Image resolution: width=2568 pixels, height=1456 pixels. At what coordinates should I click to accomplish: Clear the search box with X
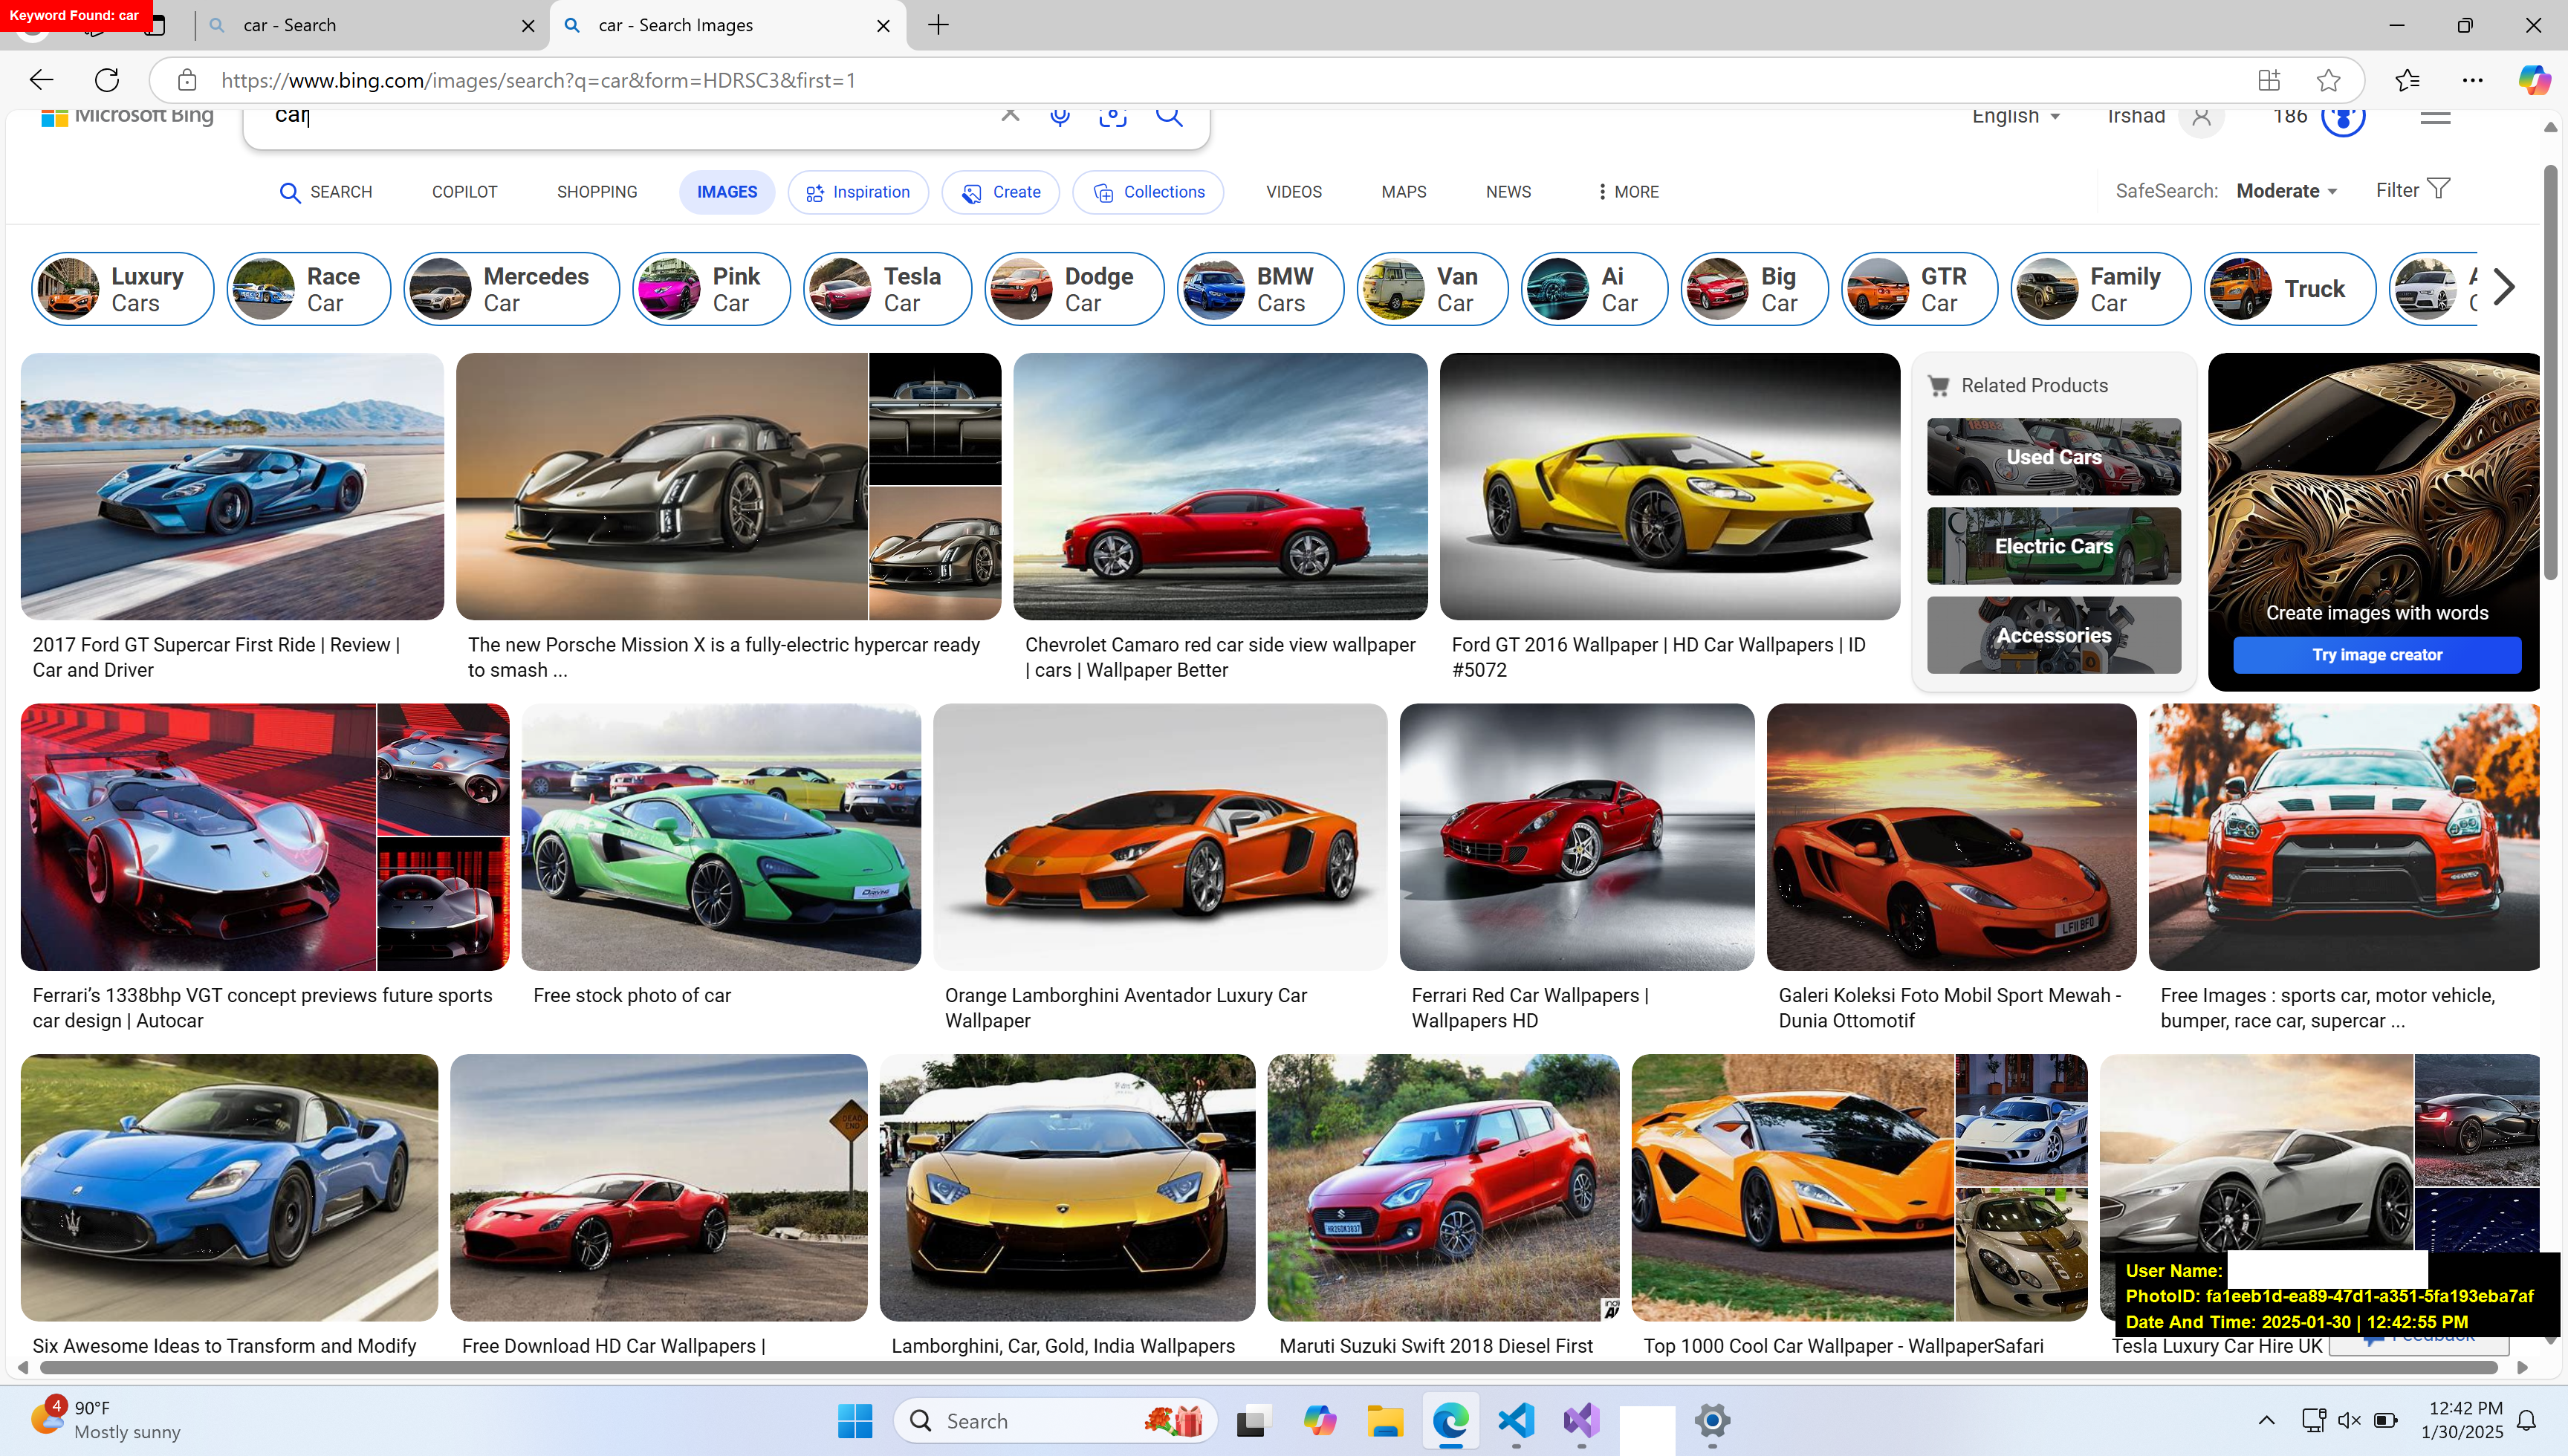click(1010, 116)
